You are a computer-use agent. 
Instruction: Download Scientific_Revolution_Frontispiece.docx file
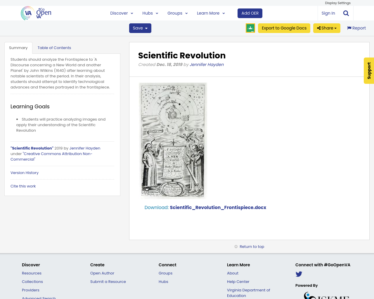[x=218, y=207]
